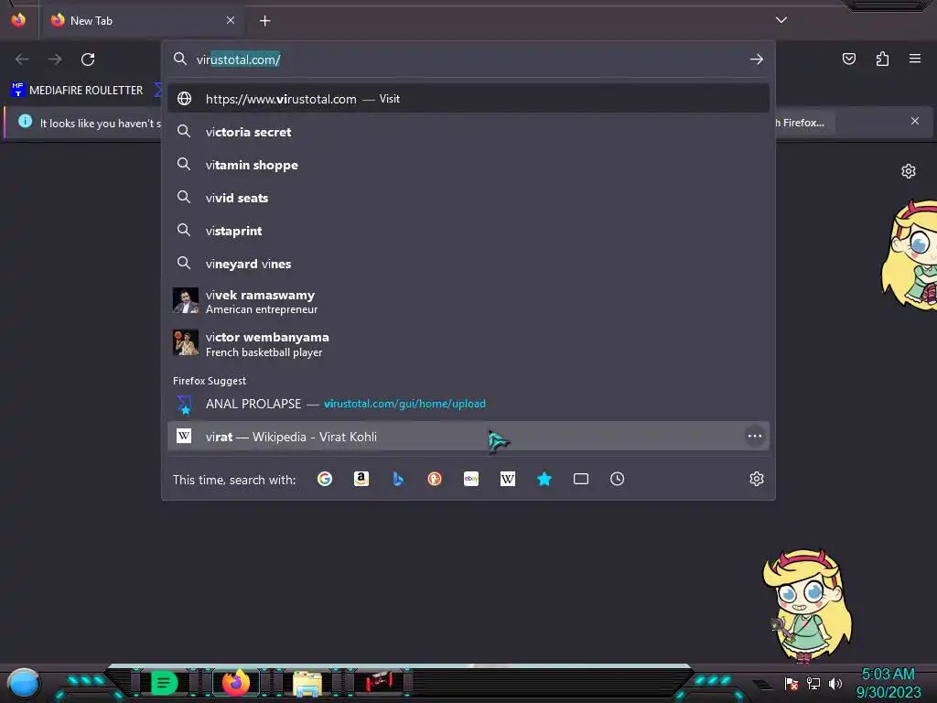Open Save to Pocket button
The image size is (937, 703).
848,59
